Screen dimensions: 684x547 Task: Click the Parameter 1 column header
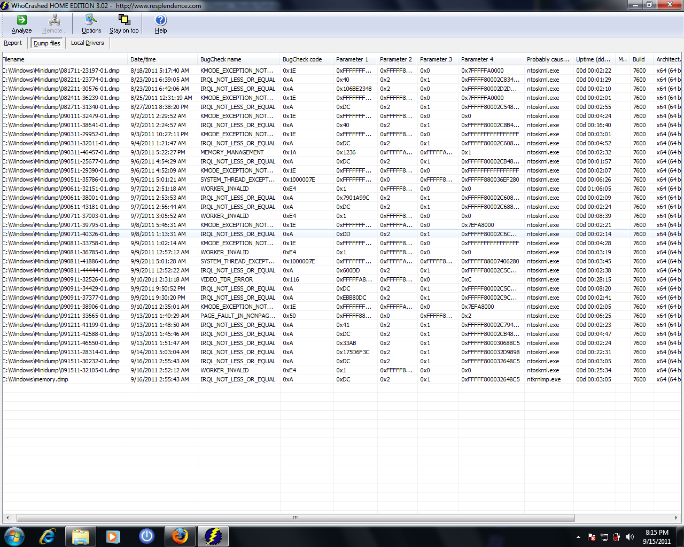click(355, 59)
